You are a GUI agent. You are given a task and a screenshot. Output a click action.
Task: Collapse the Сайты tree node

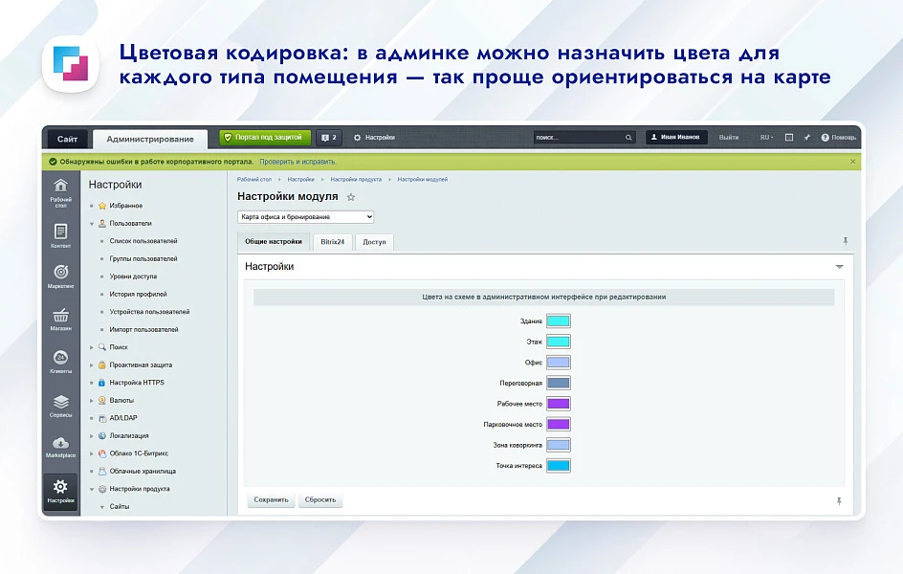click(102, 507)
